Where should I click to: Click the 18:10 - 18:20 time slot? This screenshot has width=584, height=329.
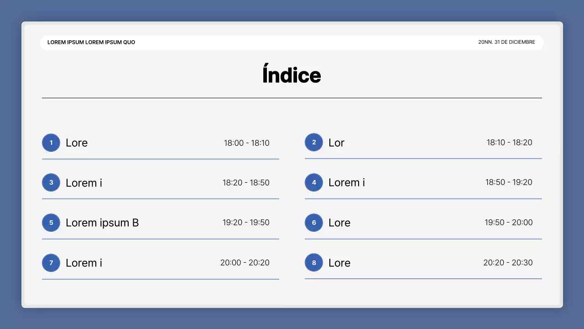[x=509, y=143]
